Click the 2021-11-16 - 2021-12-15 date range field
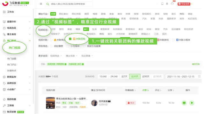Viewport: 204px width, 114px height. 184,77
